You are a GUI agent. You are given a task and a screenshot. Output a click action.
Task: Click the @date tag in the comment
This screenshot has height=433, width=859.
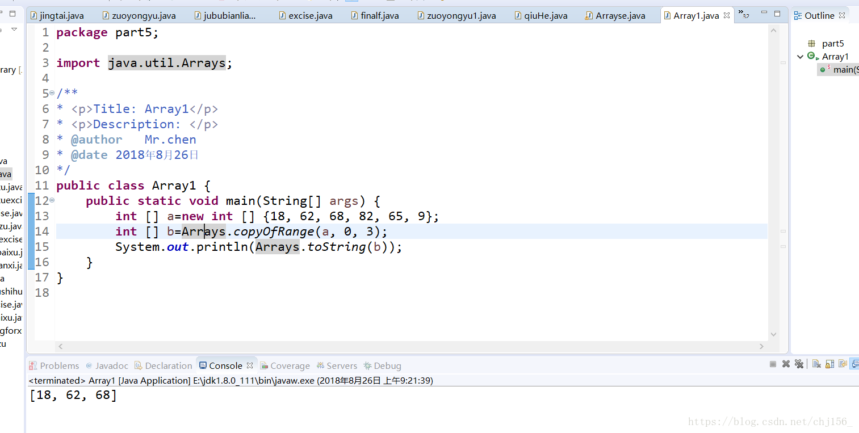pyautogui.click(x=89, y=155)
